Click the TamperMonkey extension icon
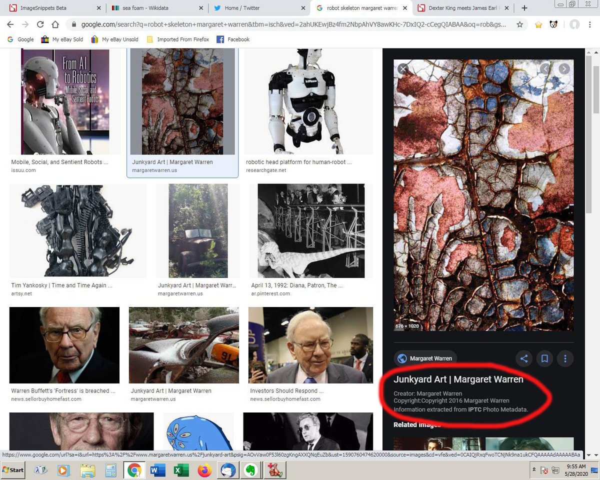 554,24
